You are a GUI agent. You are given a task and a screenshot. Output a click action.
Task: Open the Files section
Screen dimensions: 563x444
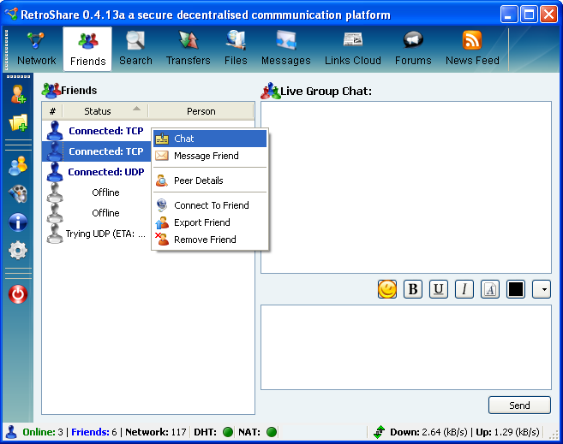pos(236,49)
